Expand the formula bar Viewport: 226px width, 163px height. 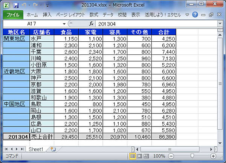click(220, 23)
